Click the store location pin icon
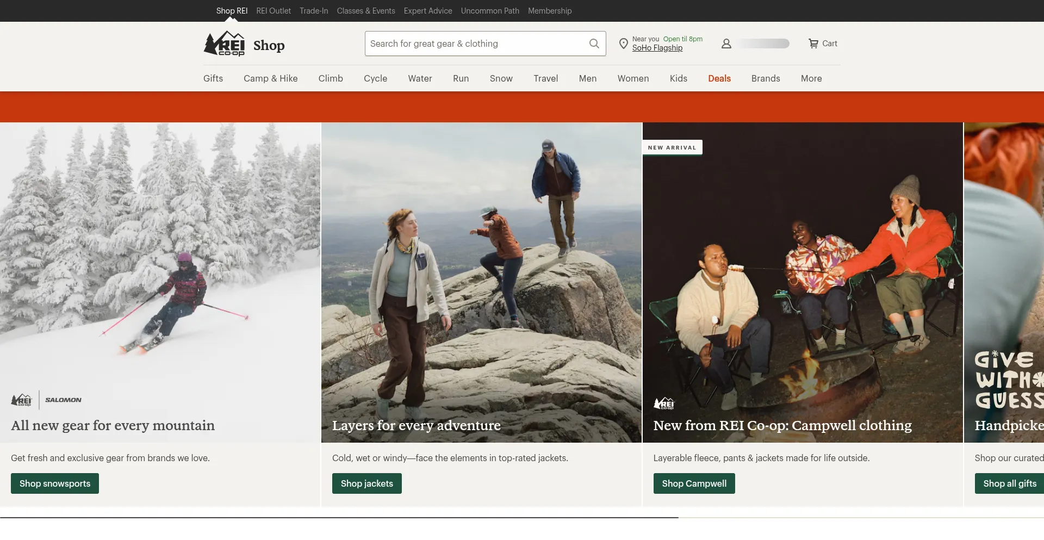The width and height of the screenshot is (1044, 540). click(x=624, y=44)
